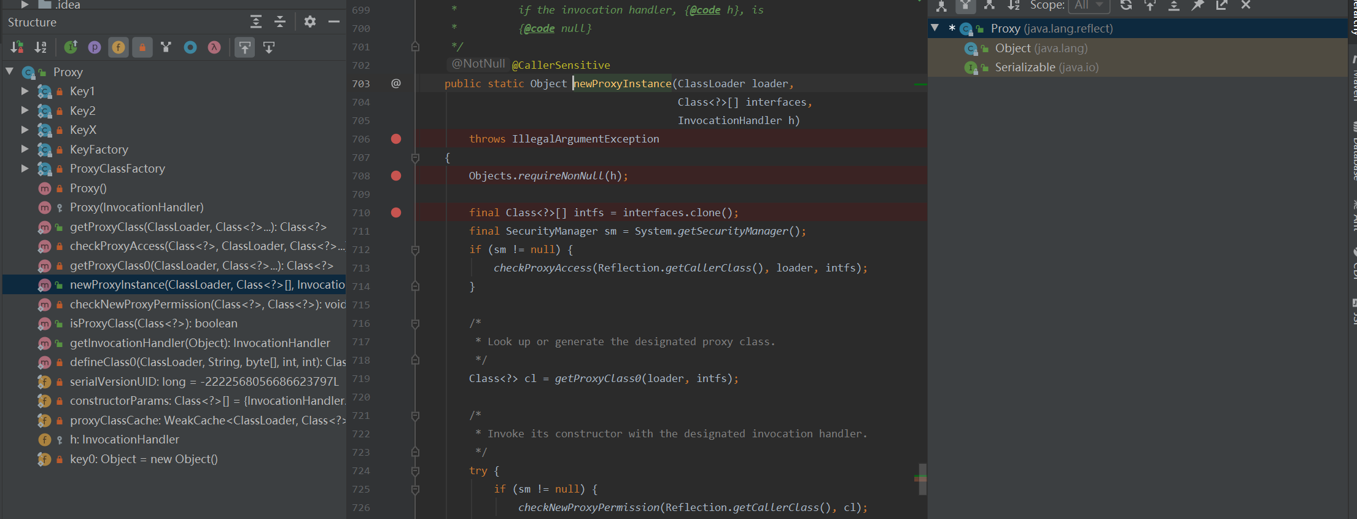This screenshot has width=1357, height=519.
Task: Select Proxy() constructor in Structure
Action: tap(88, 188)
